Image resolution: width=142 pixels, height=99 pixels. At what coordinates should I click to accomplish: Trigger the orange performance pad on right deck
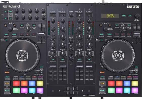tap(119, 83)
